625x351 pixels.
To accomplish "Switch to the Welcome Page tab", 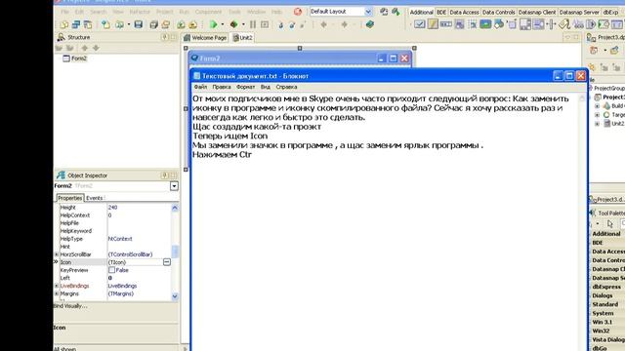I will coord(205,38).
